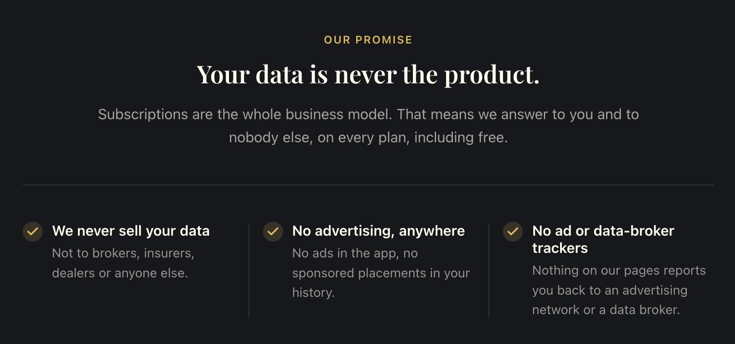735x344 pixels.
Task: Click the vertical divider after the first promise
Action: (x=249, y=270)
